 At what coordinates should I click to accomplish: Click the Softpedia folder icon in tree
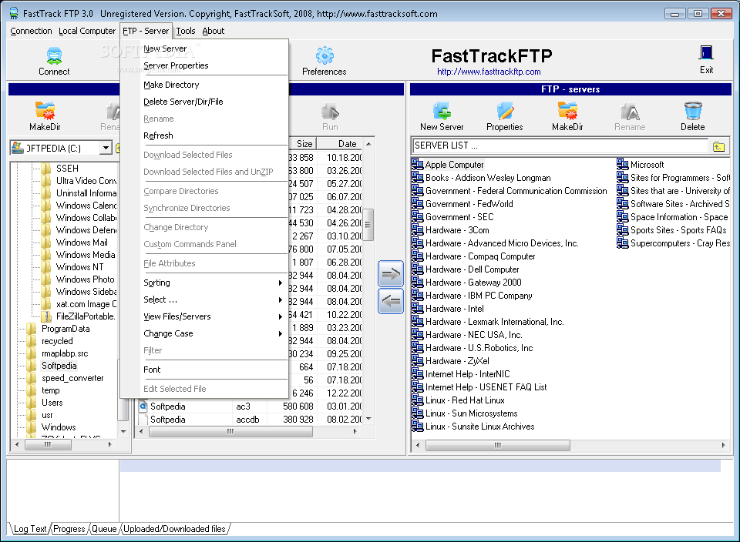[x=32, y=366]
